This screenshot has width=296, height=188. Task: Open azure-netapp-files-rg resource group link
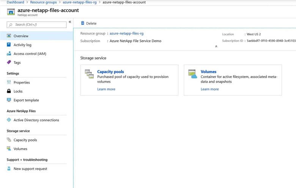pos(126,33)
